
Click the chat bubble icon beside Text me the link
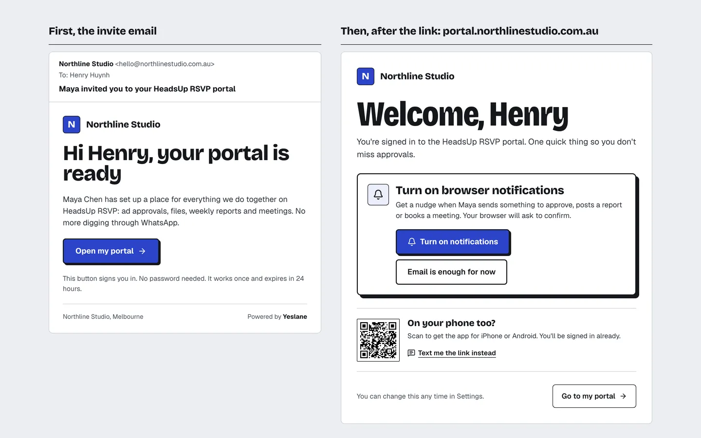click(411, 353)
